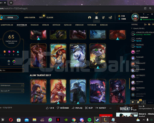
Task: Click the BEĞENME dislike button
Action: coord(63,108)
